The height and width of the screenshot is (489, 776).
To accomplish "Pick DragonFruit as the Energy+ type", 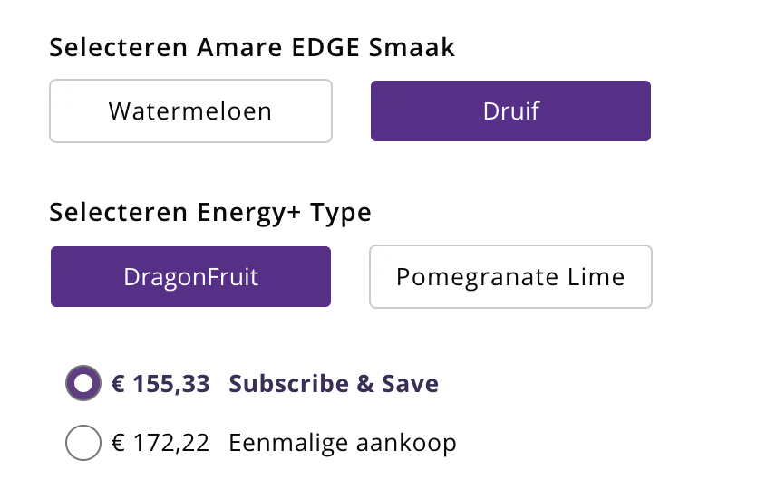I will pyautogui.click(x=190, y=277).
